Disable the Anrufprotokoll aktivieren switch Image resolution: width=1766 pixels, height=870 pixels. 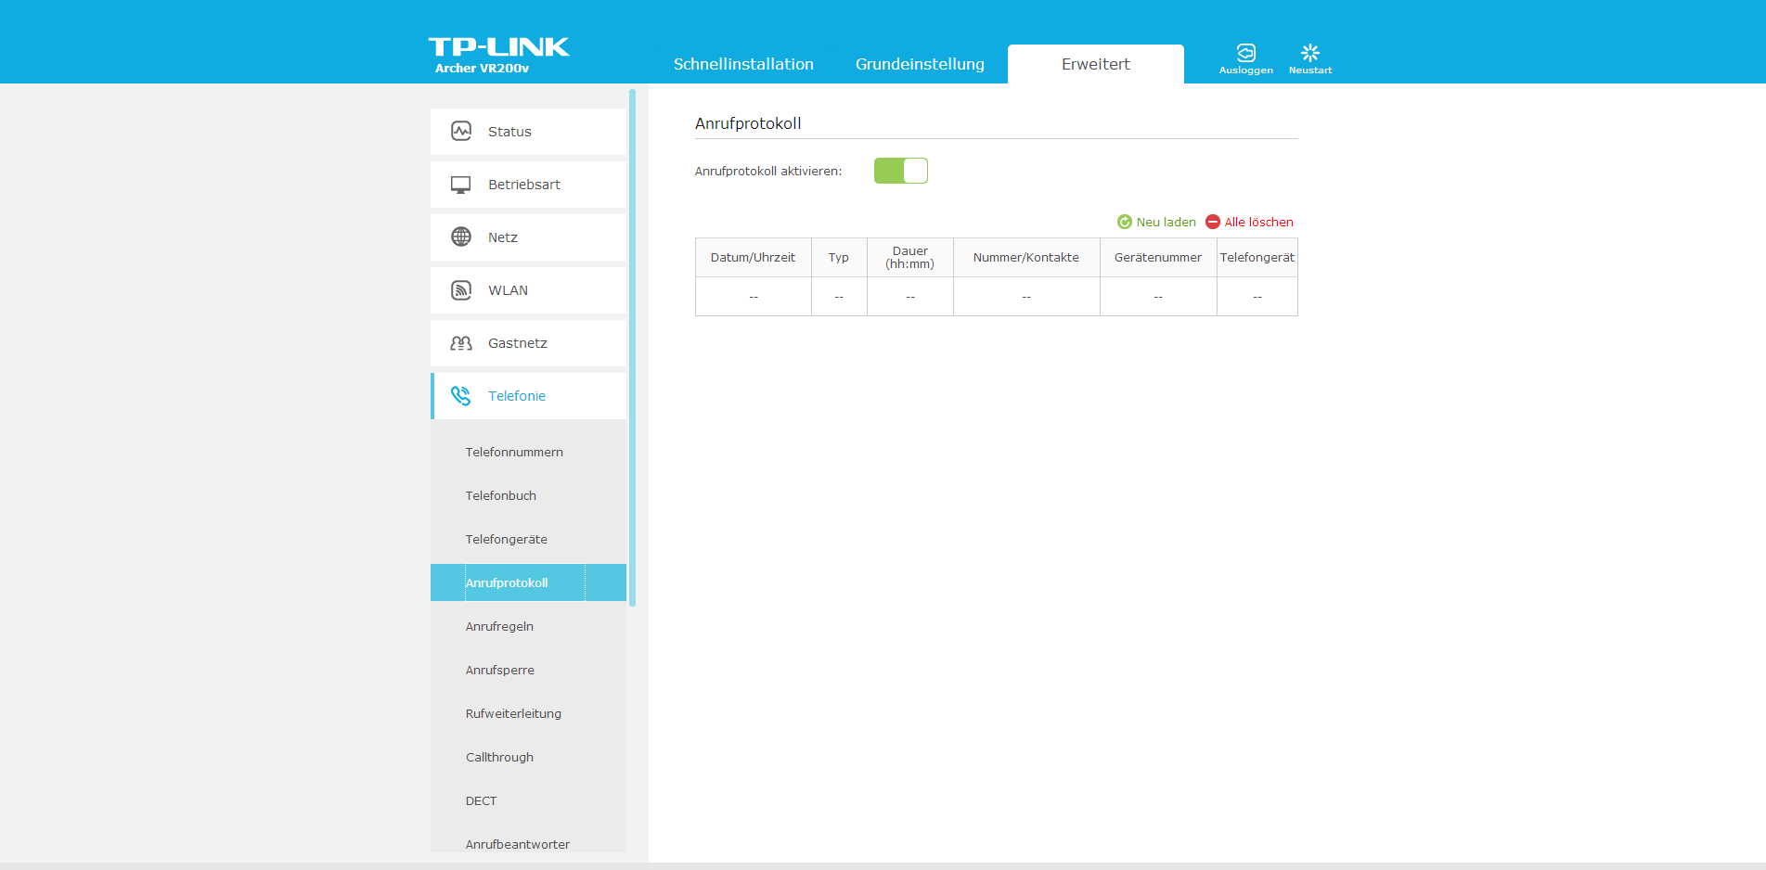[900, 171]
